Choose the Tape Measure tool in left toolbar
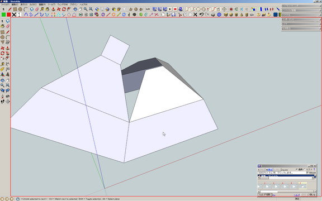The height and width of the screenshot is (201, 322). click(x=2, y=64)
